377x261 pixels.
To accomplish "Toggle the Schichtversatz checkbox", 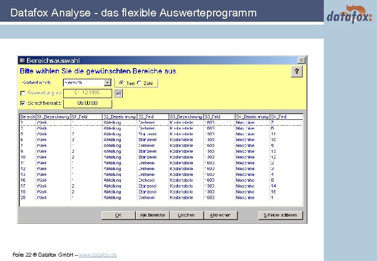I will tap(23, 103).
